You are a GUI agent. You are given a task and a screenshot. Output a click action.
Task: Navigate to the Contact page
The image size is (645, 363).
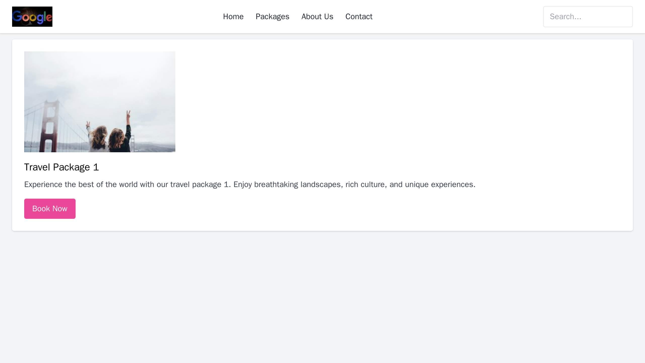coord(358,17)
